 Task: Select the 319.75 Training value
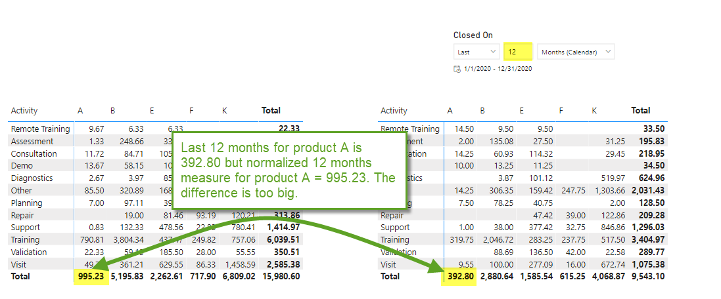[x=463, y=240]
